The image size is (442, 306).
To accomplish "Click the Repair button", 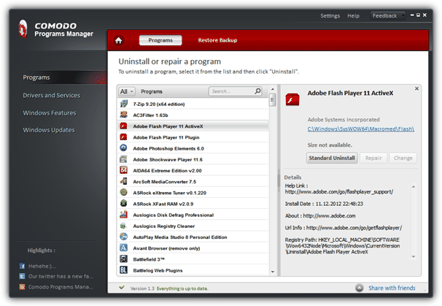I will pyautogui.click(x=373, y=158).
